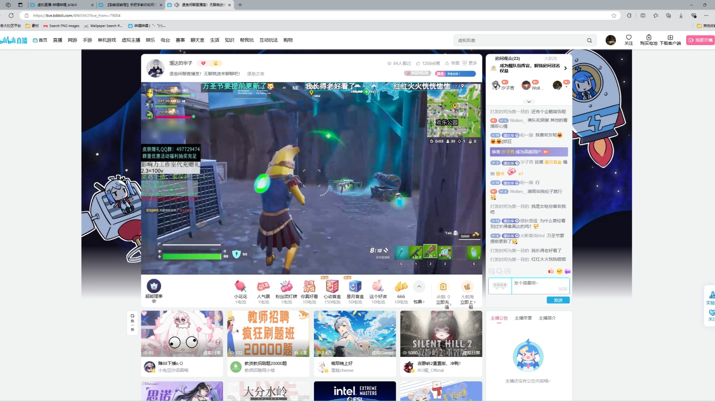
Task: Open the 虚拟主播 category
Action: point(131,40)
